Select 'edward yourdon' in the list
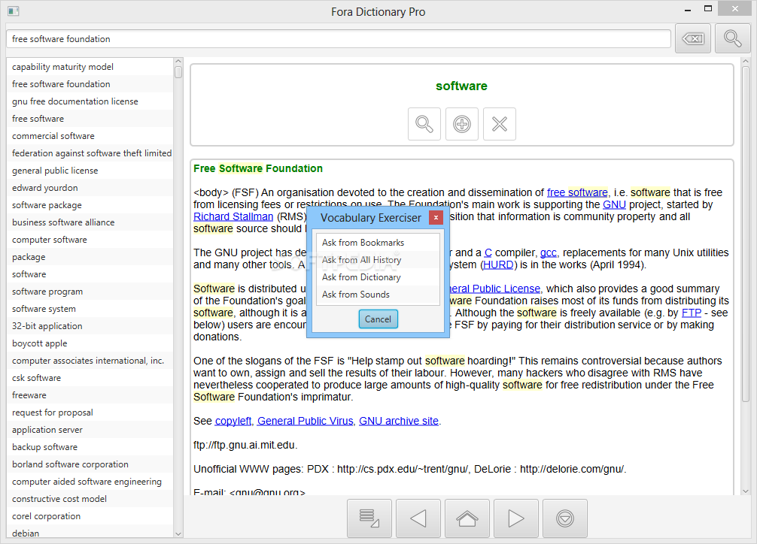Image resolution: width=757 pixels, height=544 pixels. pyautogui.click(x=90, y=188)
